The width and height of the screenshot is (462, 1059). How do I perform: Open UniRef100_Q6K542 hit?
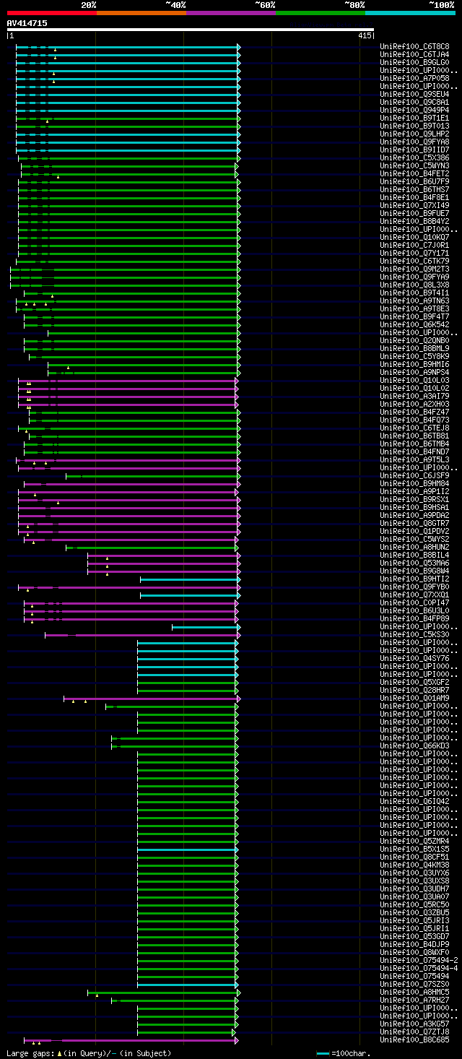click(x=415, y=324)
